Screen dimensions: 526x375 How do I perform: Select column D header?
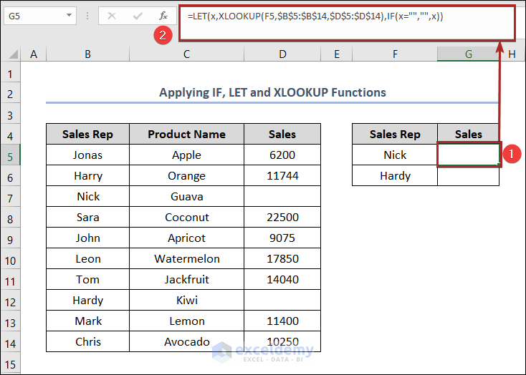click(x=282, y=54)
